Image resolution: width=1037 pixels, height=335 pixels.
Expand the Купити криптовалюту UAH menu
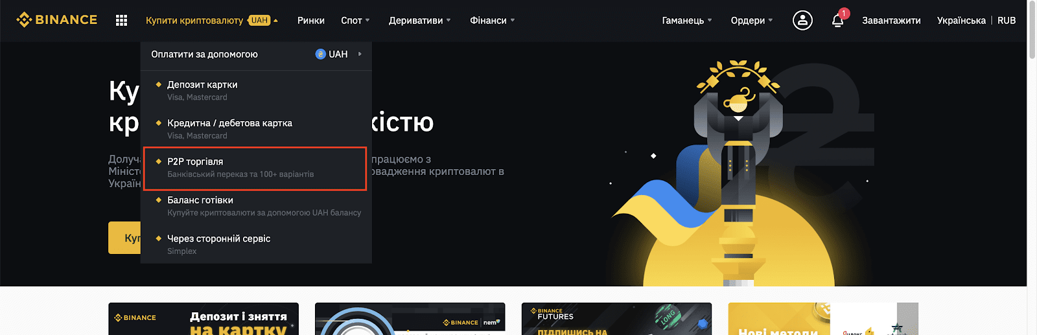coord(211,21)
